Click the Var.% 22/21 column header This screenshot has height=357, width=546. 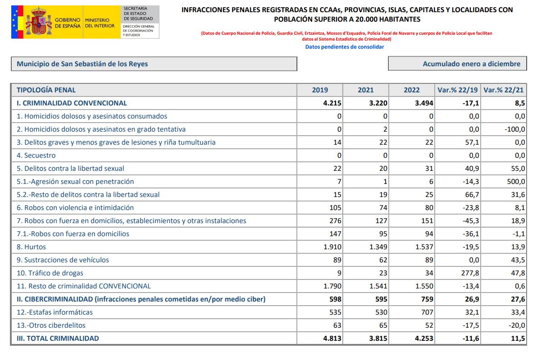pos(504,90)
